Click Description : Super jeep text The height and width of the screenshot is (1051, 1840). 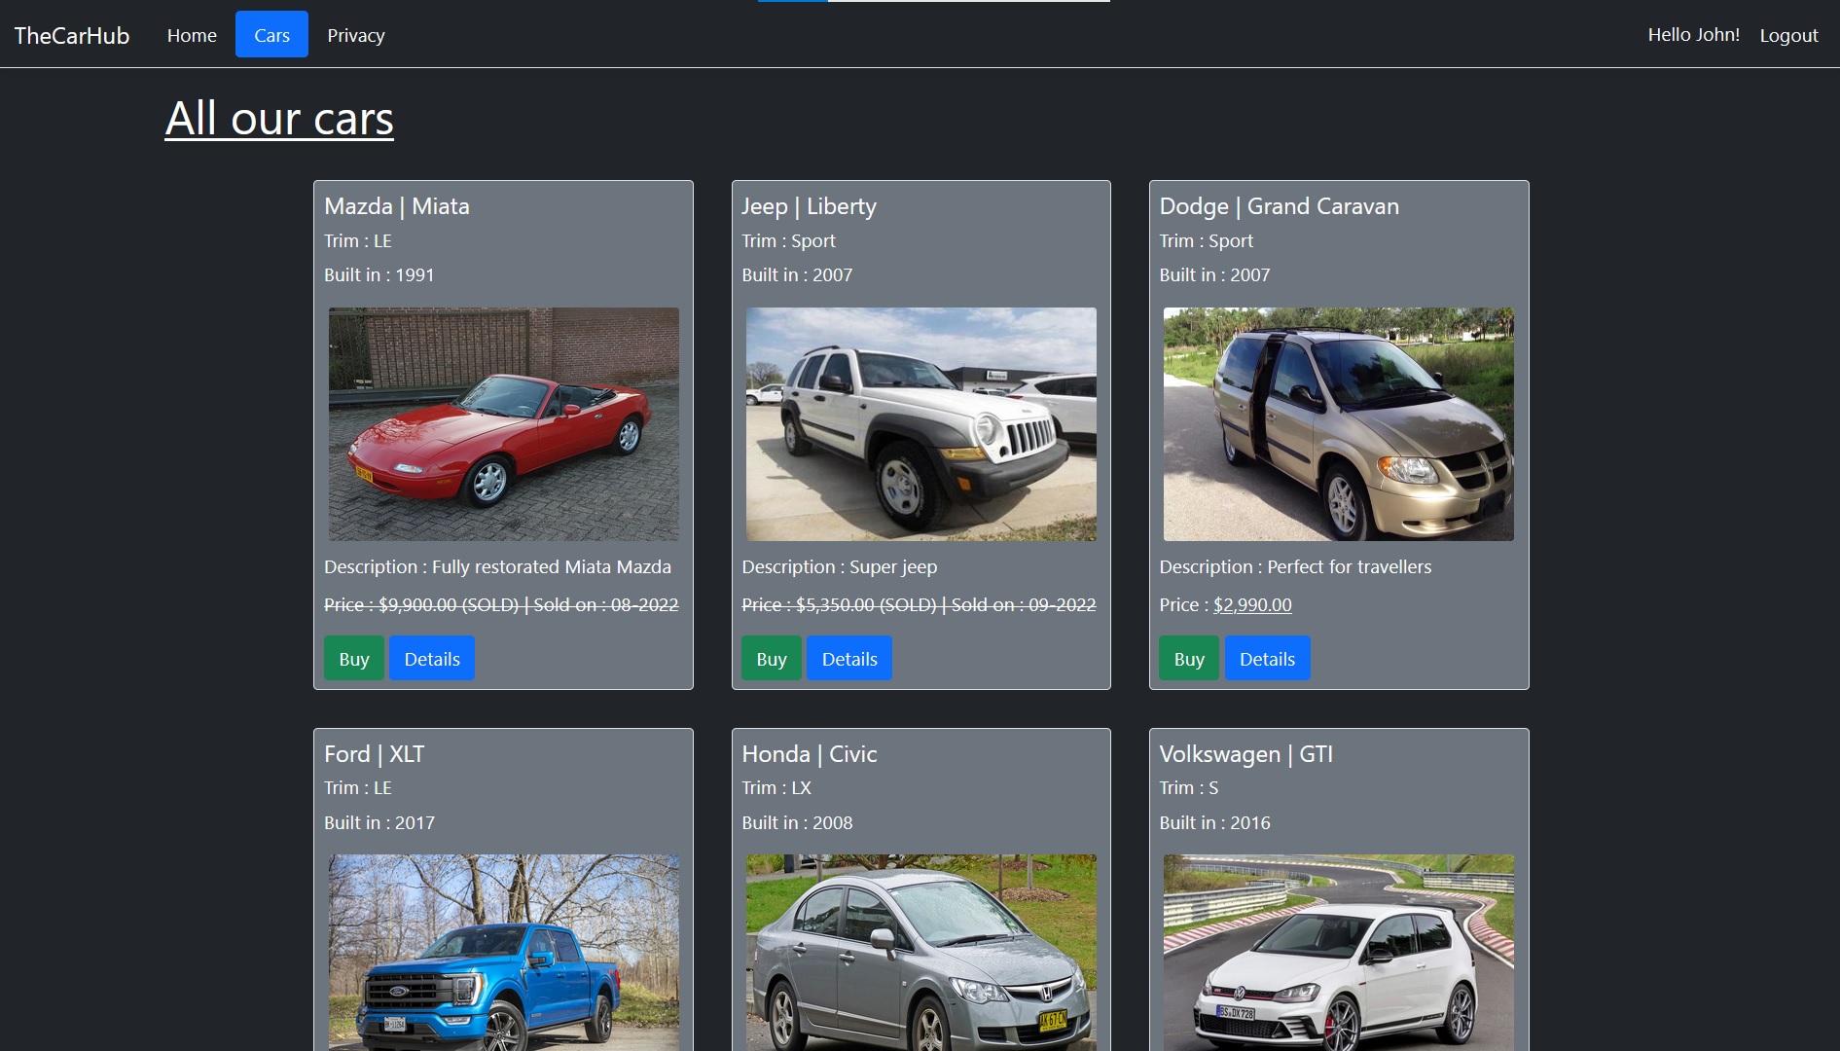[x=840, y=567]
